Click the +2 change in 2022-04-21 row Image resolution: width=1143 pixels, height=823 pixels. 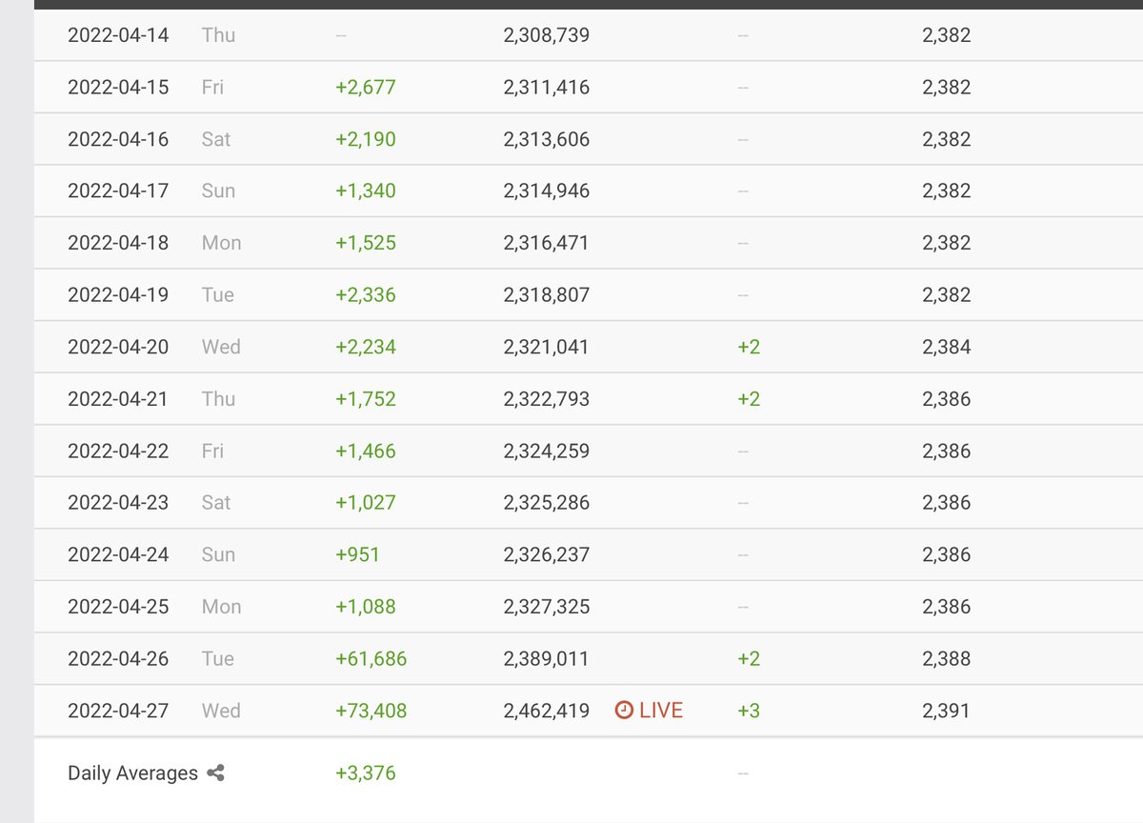[749, 399]
